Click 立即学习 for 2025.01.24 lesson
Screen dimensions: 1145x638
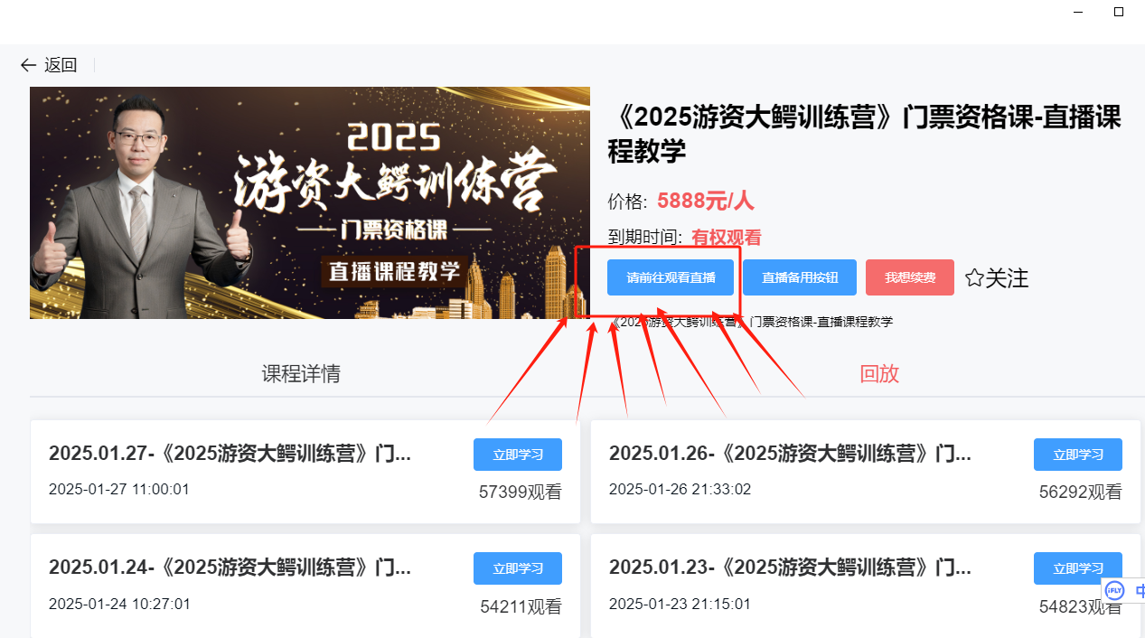(518, 568)
